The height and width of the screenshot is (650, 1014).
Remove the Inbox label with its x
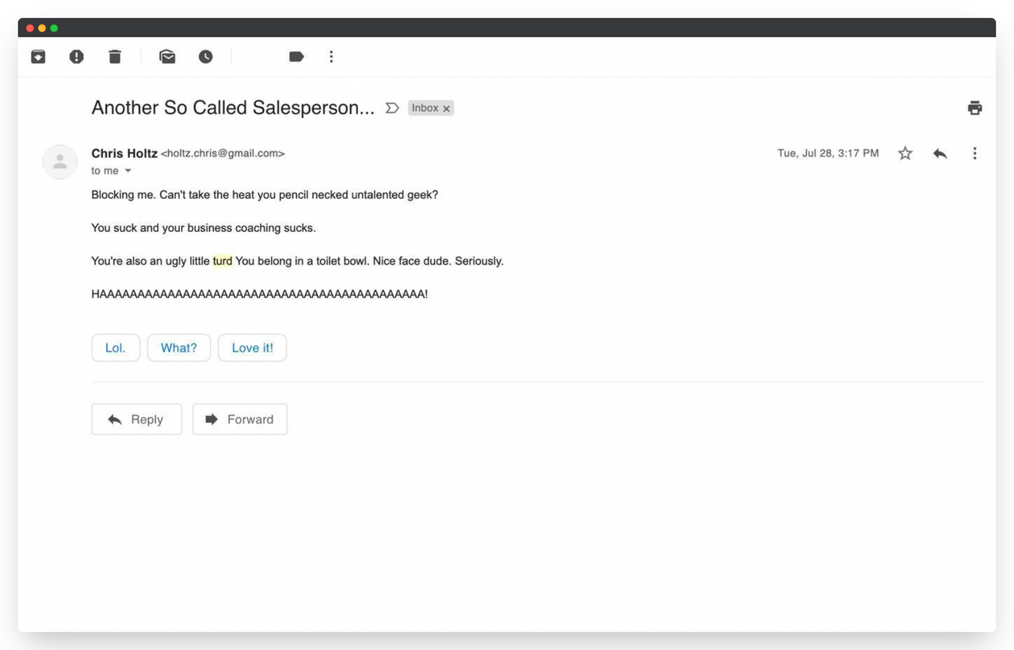[x=446, y=108]
